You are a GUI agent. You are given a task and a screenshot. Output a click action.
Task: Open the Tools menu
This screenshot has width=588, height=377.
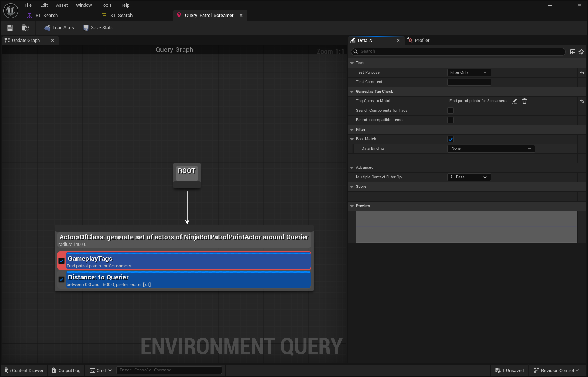click(106, 5)
